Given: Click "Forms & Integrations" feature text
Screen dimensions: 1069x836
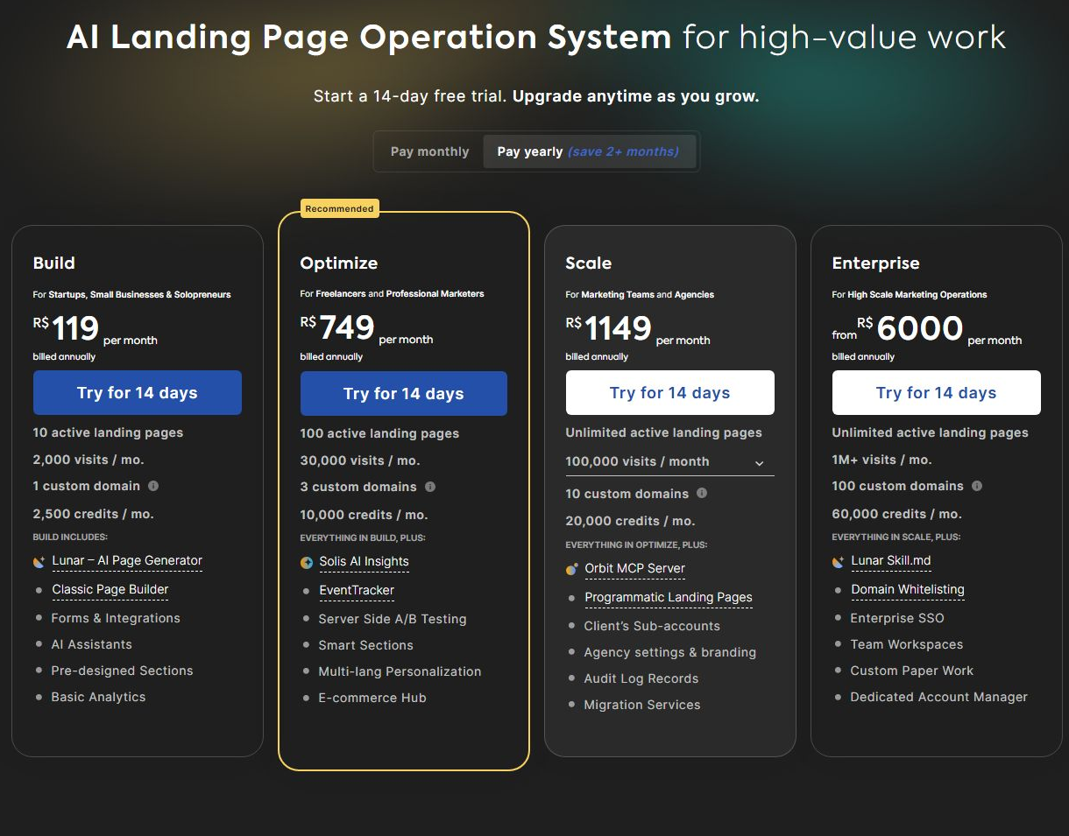Looking at the screenshot, I should [116, 618].
